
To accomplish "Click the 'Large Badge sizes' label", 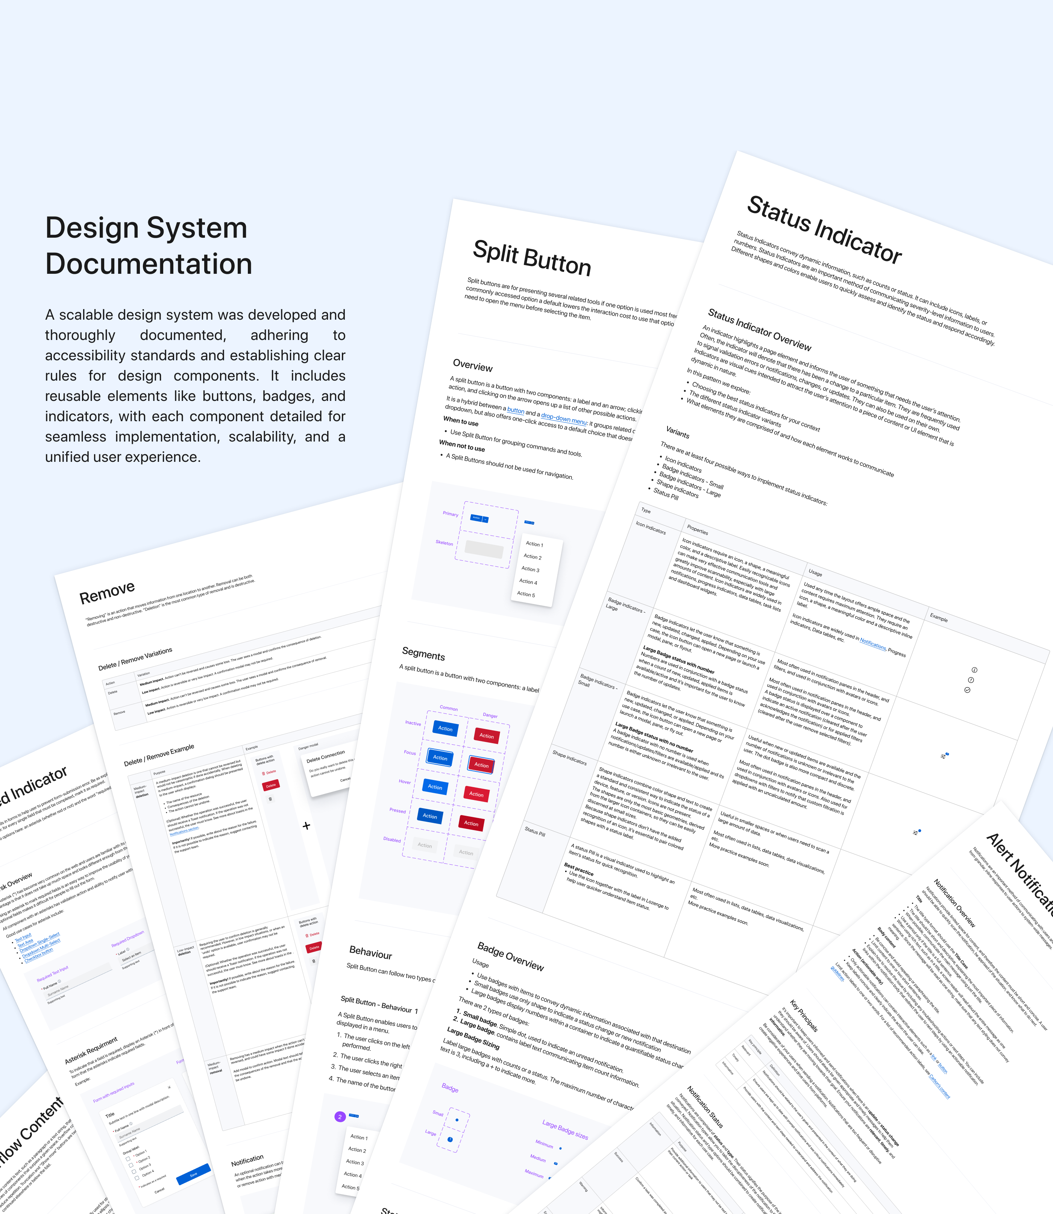I will [x=565, y=1130].
